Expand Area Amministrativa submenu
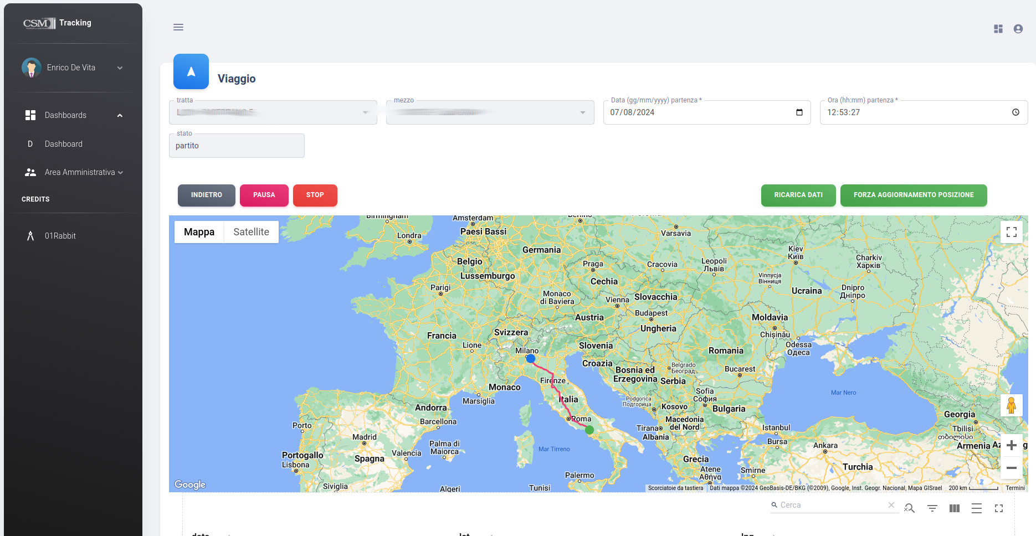The width and height of the screenshot is (1036, 536). tap(120, 172)
